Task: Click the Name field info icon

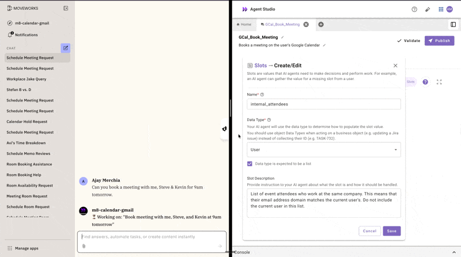Action: click(x=262, y=95)
